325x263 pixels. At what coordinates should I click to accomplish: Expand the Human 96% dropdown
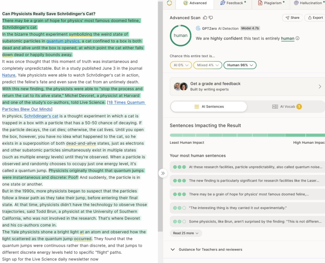click(240, 65)
